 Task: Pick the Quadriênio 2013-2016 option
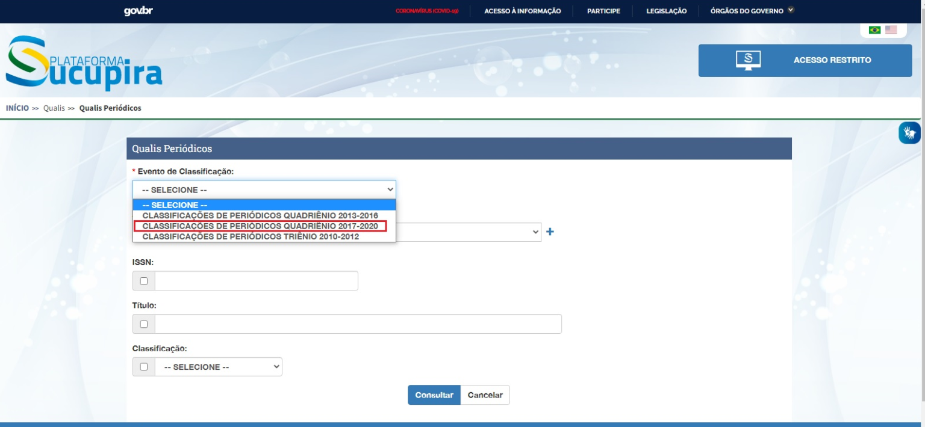260,215
